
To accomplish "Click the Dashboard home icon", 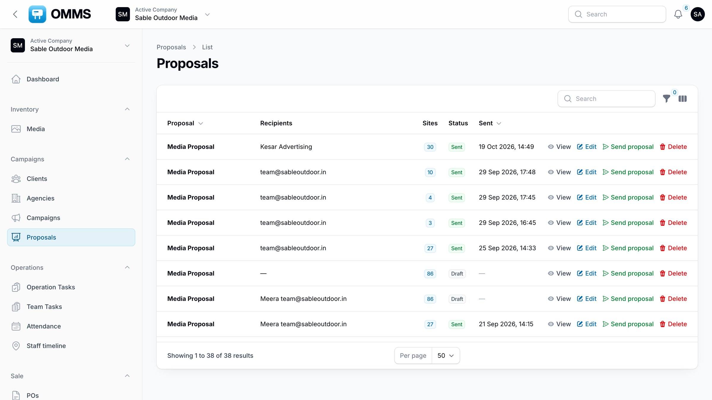I will click(16, 79).
